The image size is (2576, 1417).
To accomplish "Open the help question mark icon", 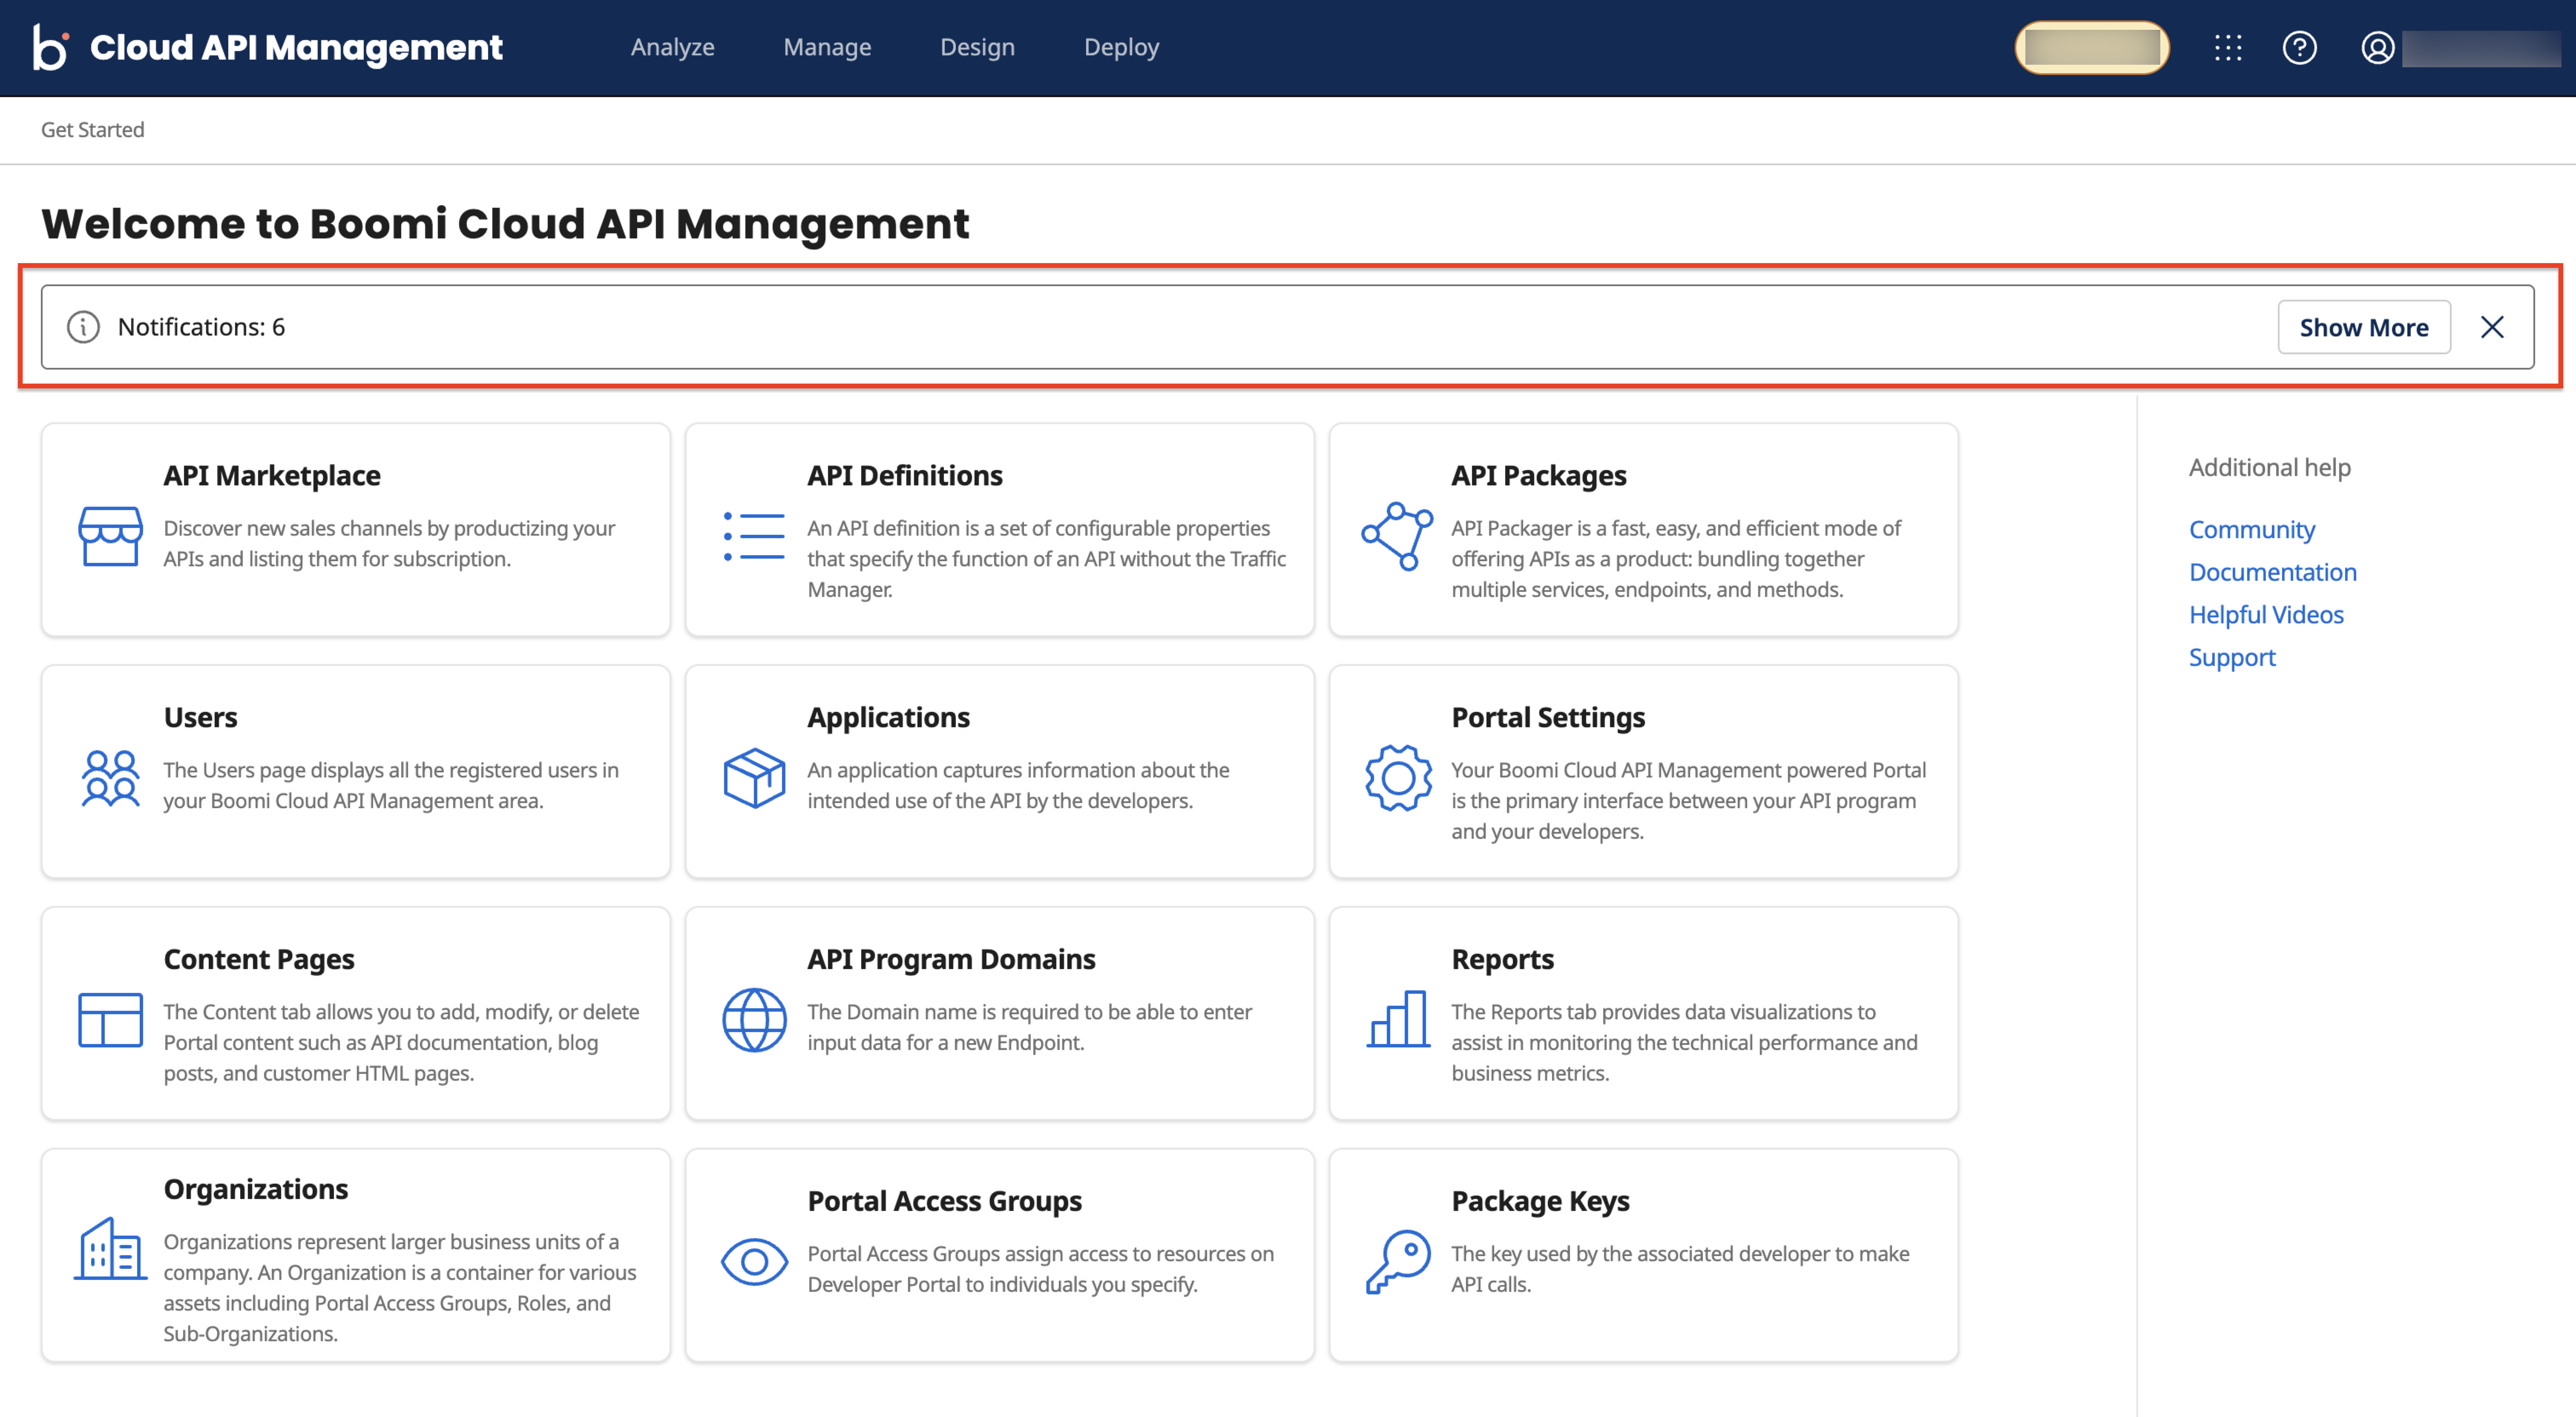I will pyautogui.click(x=2299, y=47).
